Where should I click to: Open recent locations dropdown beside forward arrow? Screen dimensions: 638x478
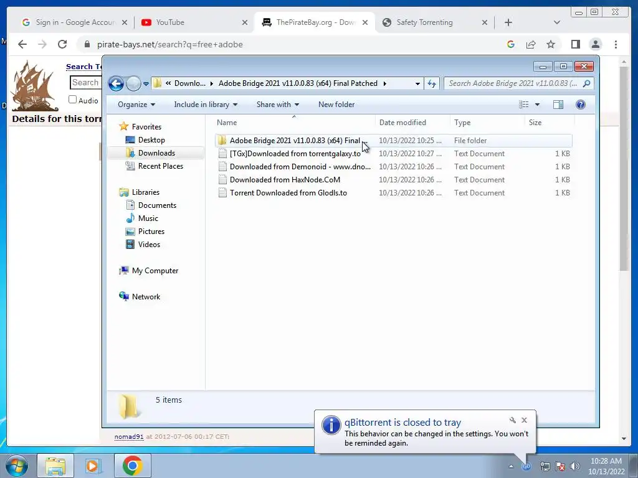pyautogui.click(x=146, y=84)
